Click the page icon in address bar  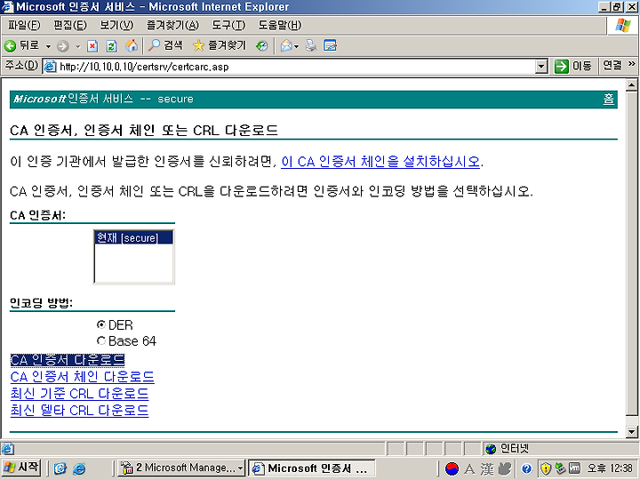pyautogui.click(x=50, y=67)
